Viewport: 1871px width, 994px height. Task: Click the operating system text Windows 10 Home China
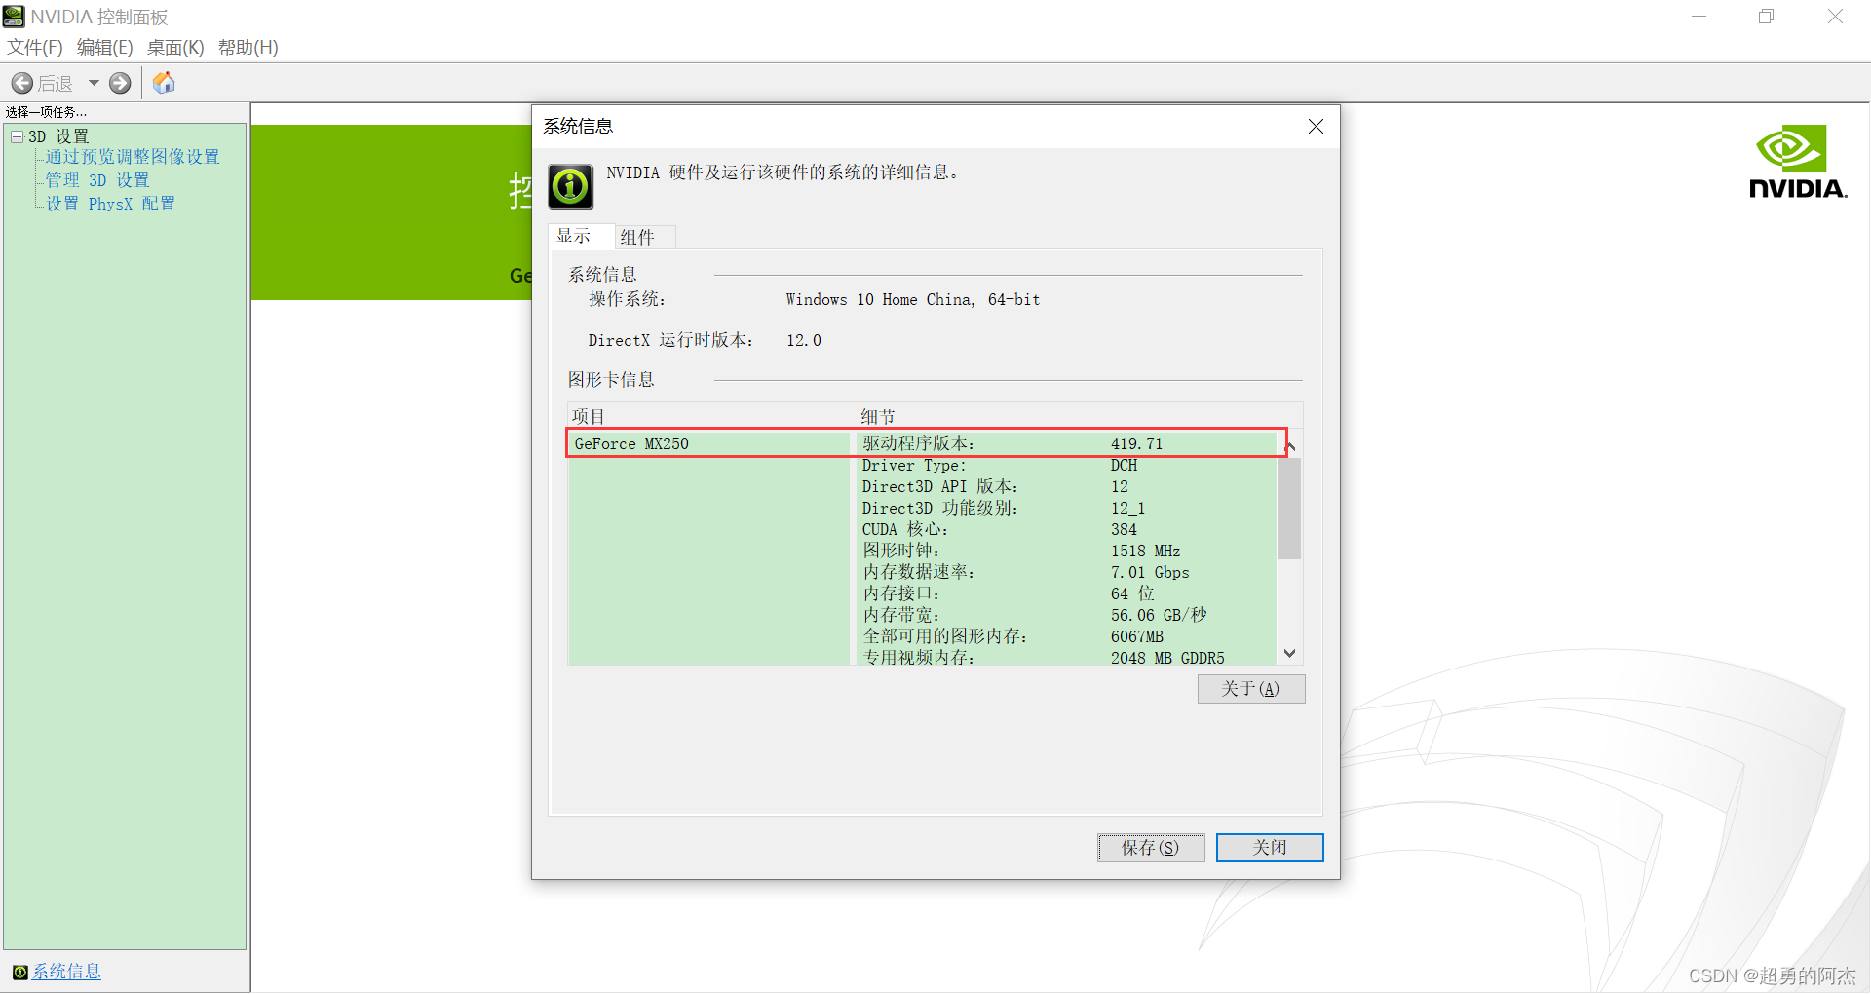[913, 300]
